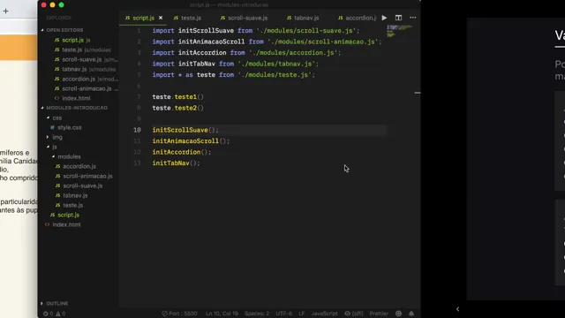Open the errors and warnings status item
The height and width of the screenshot is (318, 565).
54,314
